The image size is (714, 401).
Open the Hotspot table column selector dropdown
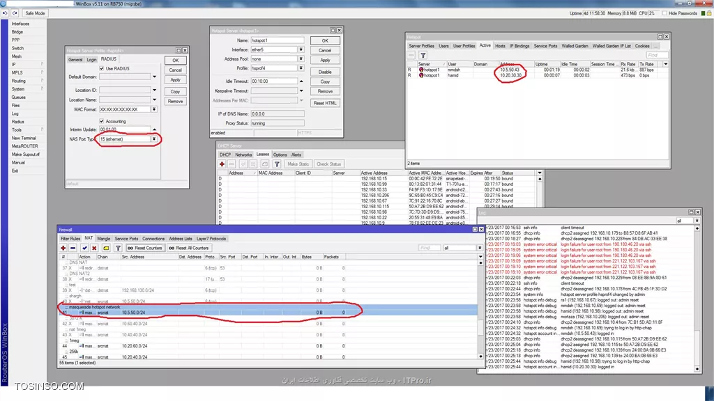pyautogui.click(x=666, y=64)
